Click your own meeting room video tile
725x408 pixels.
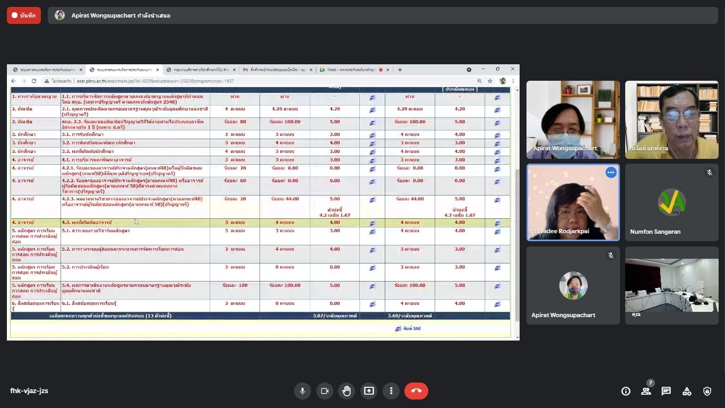point(671,286)
